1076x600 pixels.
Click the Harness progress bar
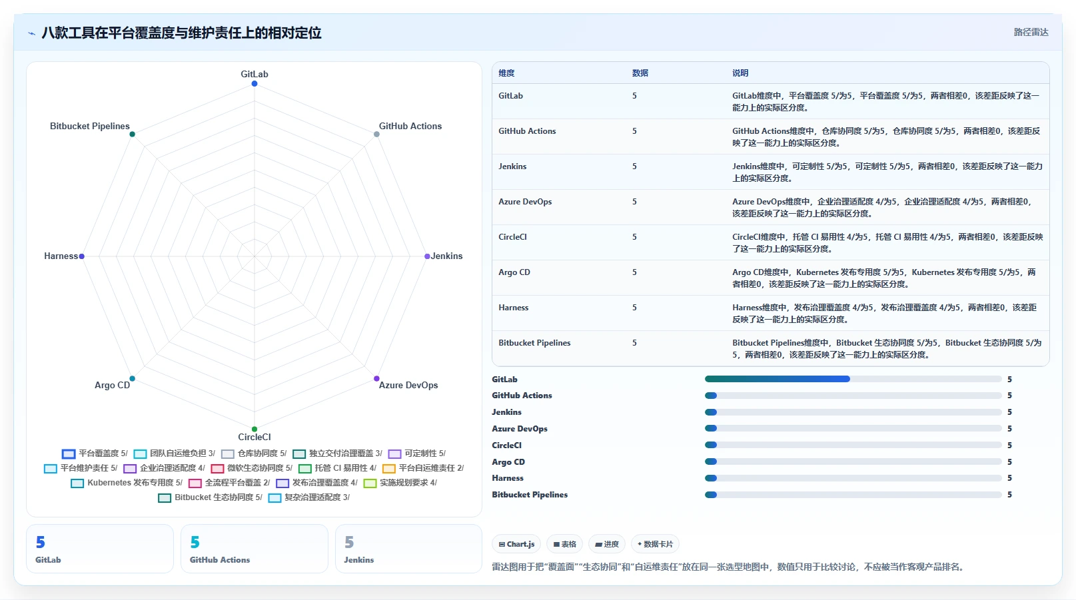[x=853, y=478]
